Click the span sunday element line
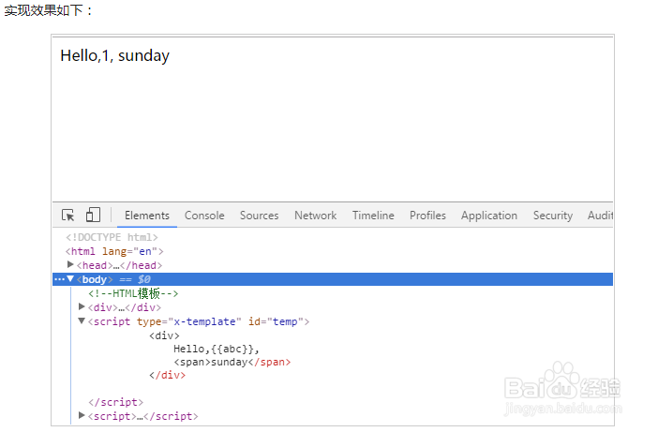The image size is (658, 432). tap(232, 362)
